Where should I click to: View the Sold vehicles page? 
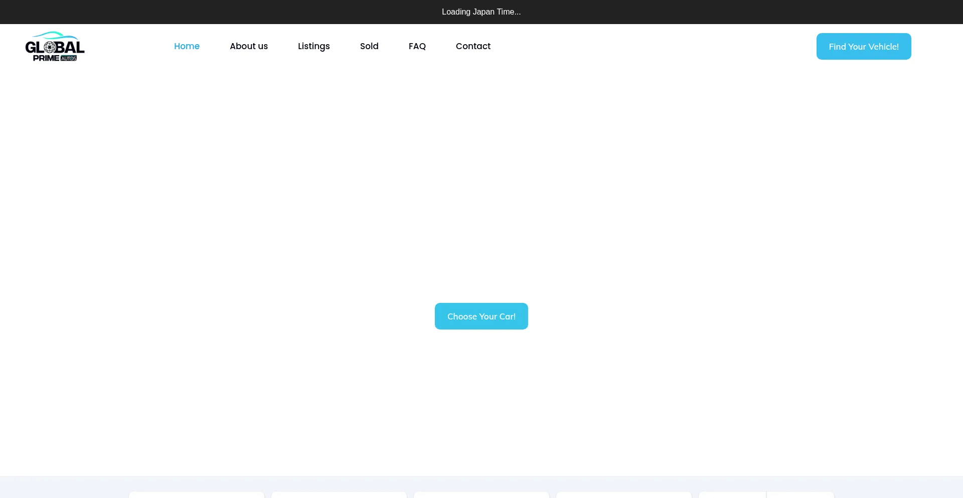pos(369,46)
